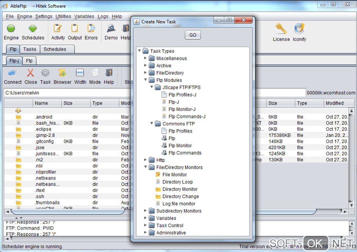Click the Connect icon in FTP toolbar
The height and width of the screenshot is (252, 357).
(12, 73)
